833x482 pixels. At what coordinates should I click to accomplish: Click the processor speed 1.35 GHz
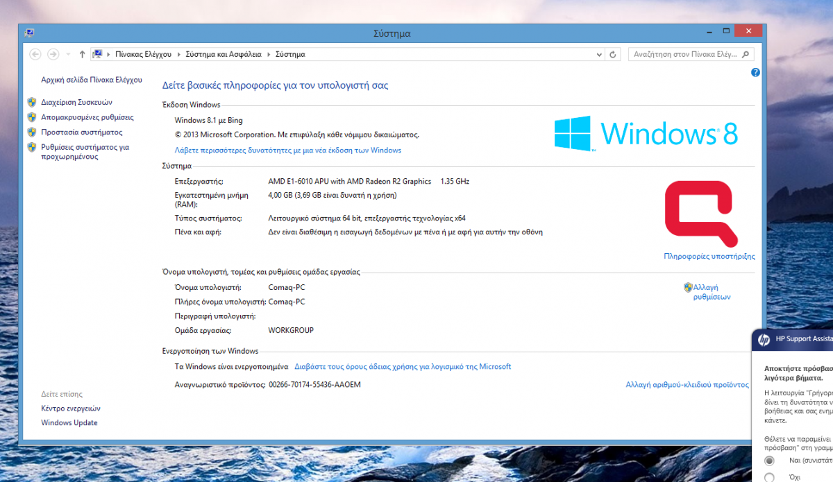(x=455, y=182)
